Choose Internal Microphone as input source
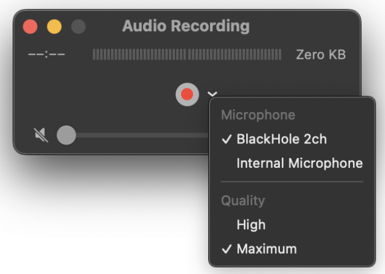The height and width of the screenshot is (274, 385). pyautogui.click(x=299, y=164)
